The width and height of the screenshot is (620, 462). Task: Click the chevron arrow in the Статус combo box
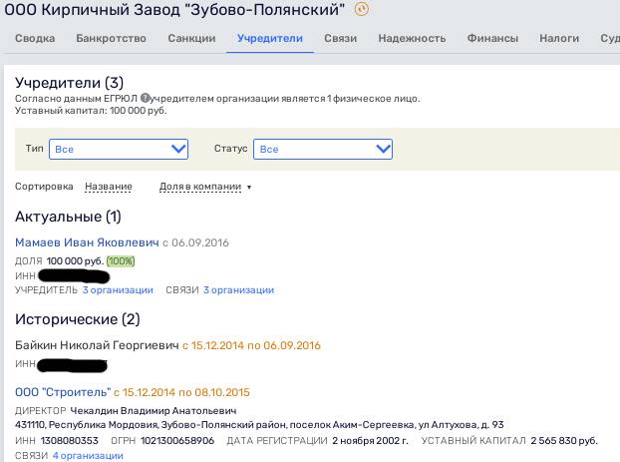(x=383, y=149)
